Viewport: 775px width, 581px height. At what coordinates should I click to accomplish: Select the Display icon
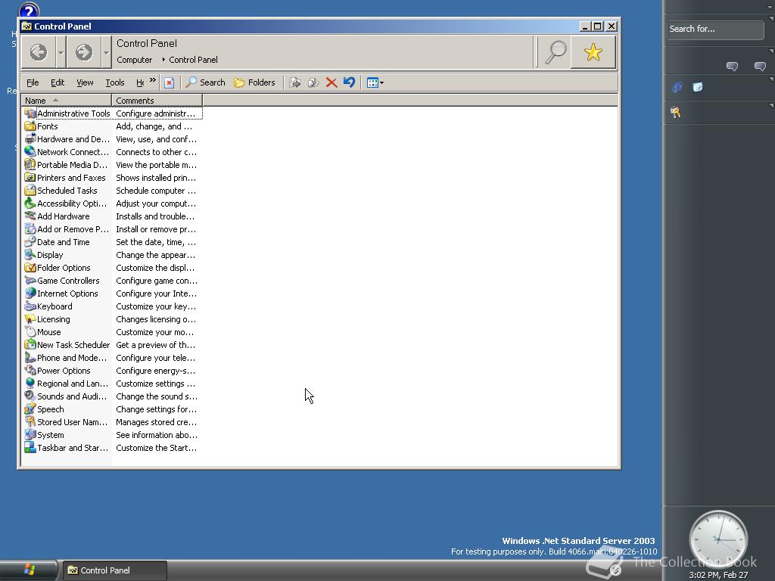pyautogui.click(x=30, y=254)
